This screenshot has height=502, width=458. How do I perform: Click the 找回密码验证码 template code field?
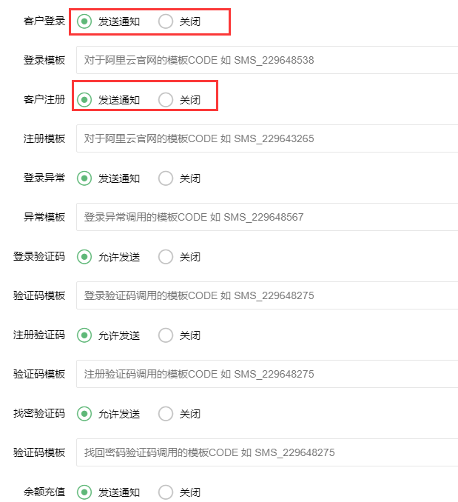pos(266,452)
